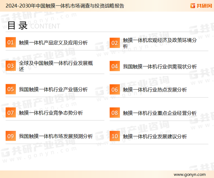Viewport: 214px width, 178px height.
Task: Click the 目录 heading
Action: click(17, 25)
